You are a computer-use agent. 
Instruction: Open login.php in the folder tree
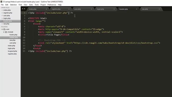coord(11,48)
